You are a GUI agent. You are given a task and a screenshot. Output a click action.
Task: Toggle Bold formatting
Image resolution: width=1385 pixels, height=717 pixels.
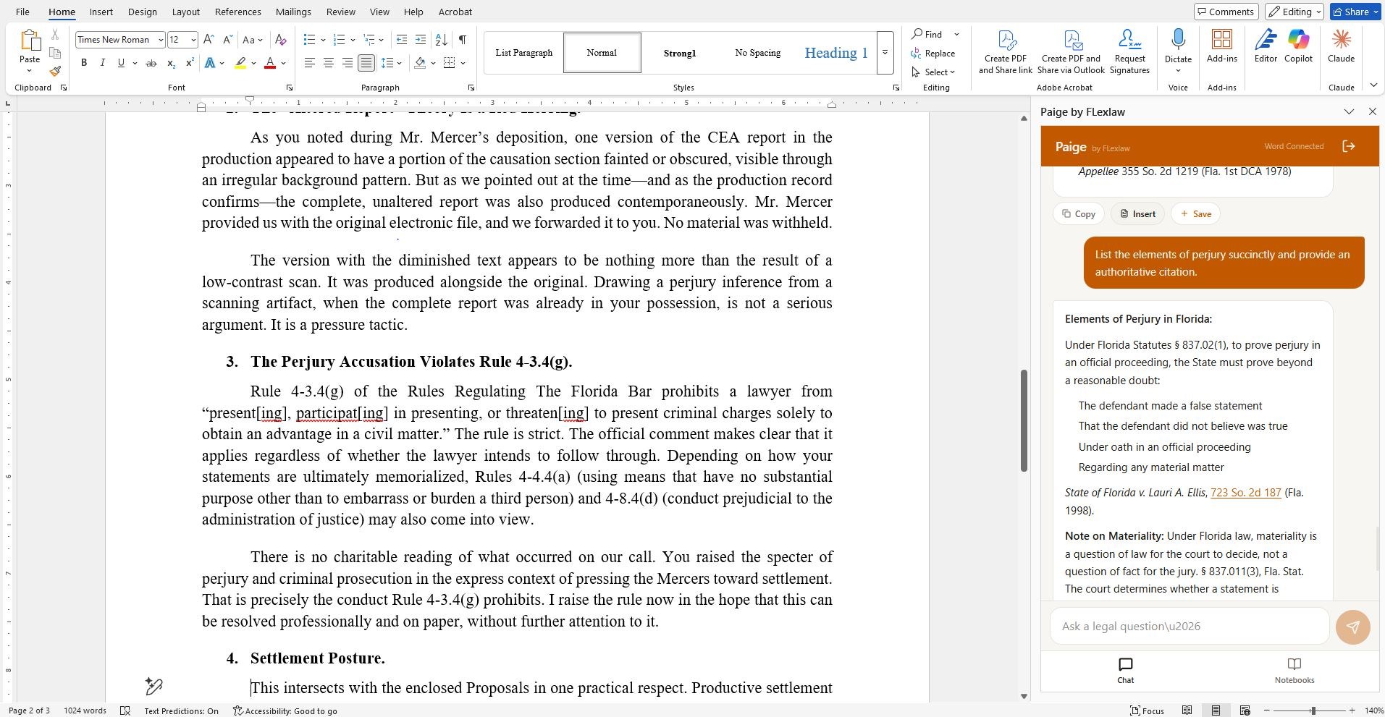pyautogui.click(x=84, y=64)
